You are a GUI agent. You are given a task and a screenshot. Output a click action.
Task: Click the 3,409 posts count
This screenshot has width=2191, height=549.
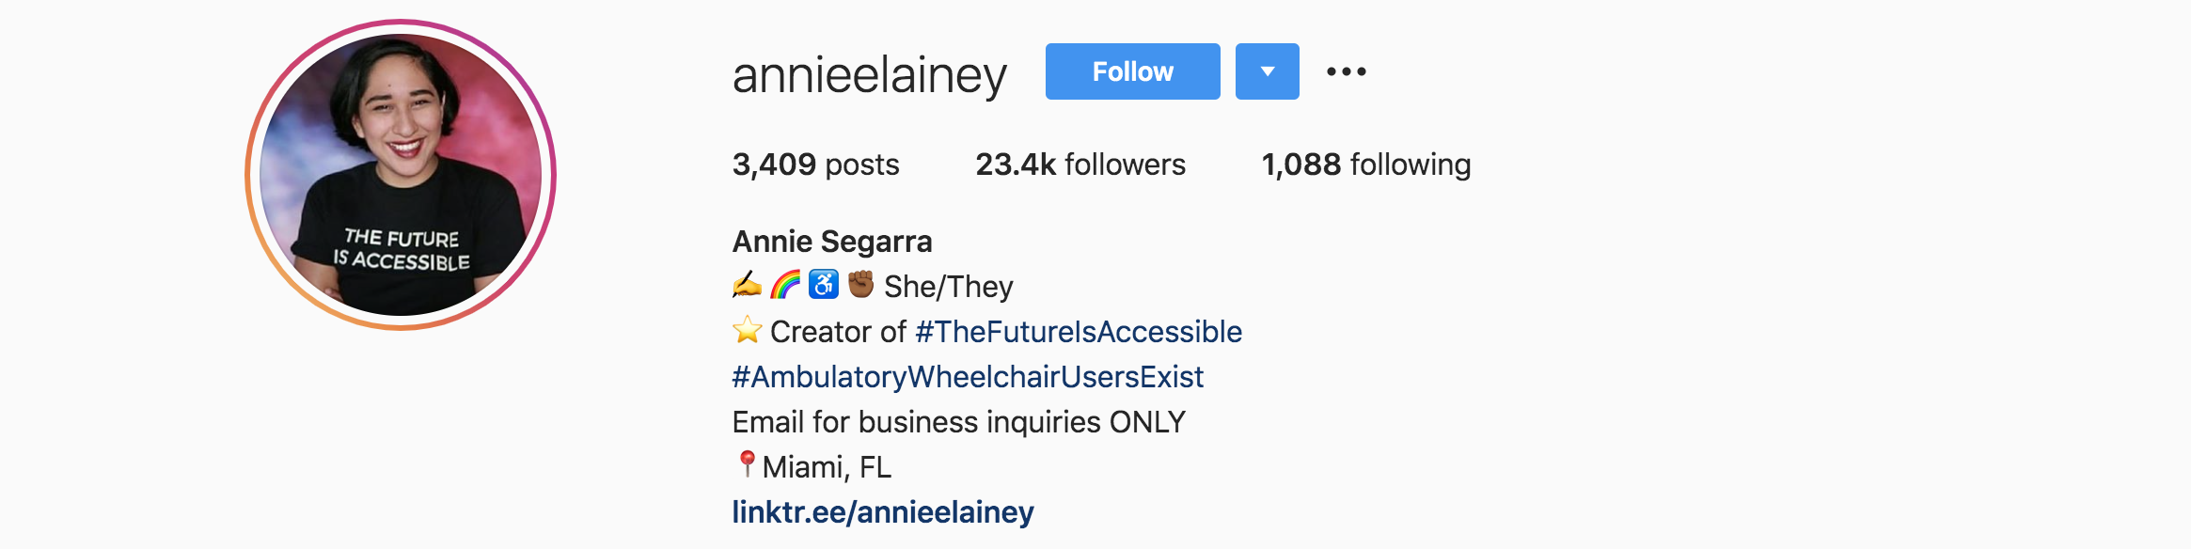pyautogui.click(x=815, y=165)
